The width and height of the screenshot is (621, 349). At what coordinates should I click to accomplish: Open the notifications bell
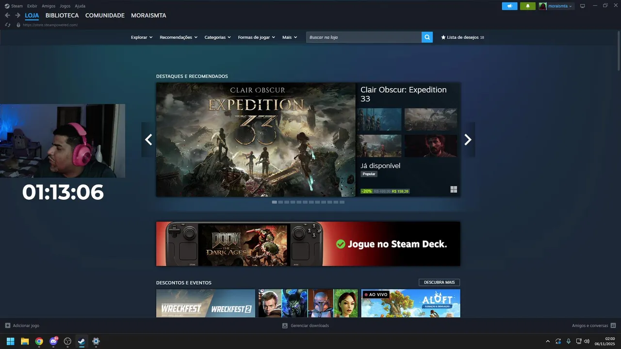click(528, 6)
